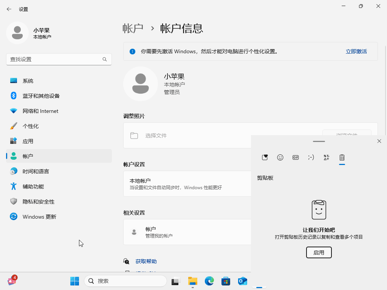Switch to the symbols tab
Screen dimensions: 387x290
[326, 157]
